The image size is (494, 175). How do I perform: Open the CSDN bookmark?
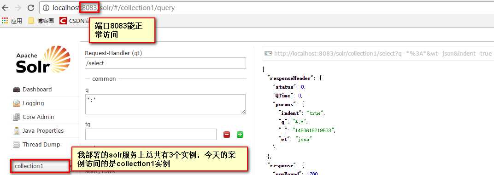(75, 21)
